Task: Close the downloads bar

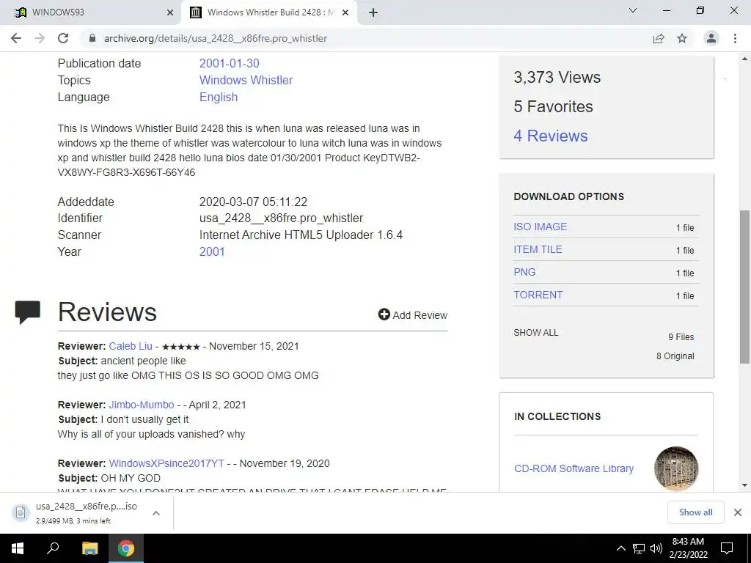Action: click(738, 512)
